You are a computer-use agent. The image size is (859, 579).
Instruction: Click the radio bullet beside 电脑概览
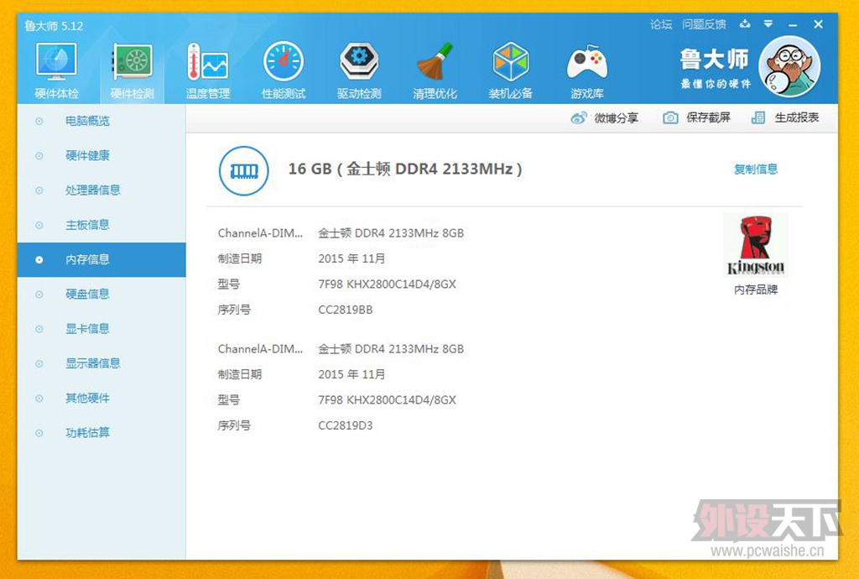coord(39,121)
